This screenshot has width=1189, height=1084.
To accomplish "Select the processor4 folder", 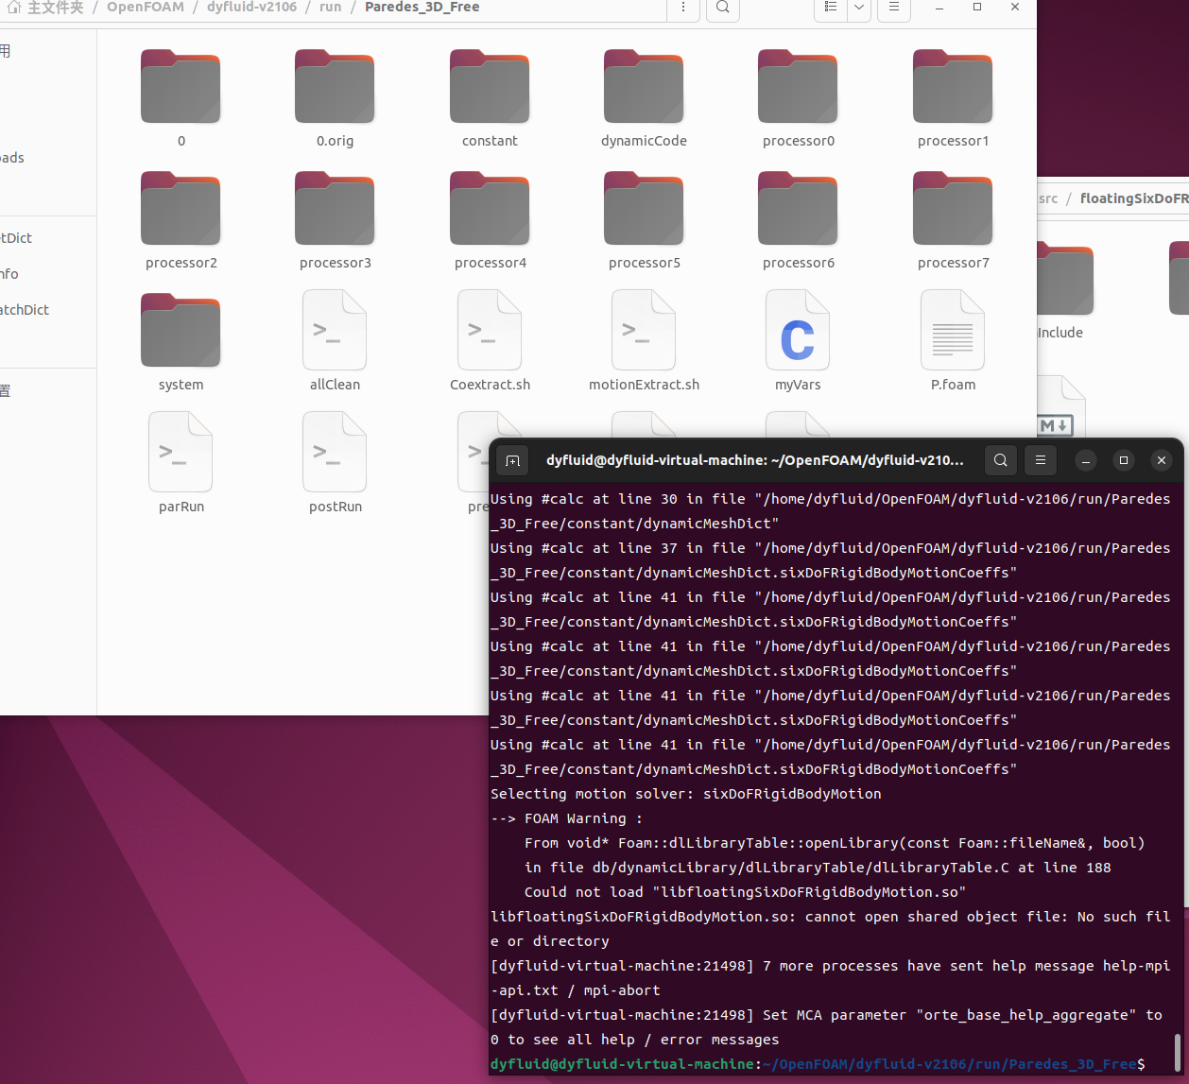I will [x=490, y=209].
